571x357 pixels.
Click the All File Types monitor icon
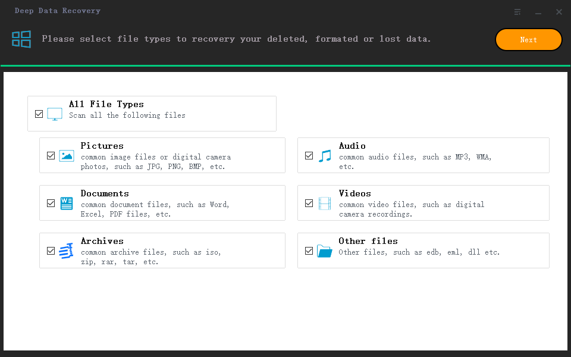coord(55,114)
